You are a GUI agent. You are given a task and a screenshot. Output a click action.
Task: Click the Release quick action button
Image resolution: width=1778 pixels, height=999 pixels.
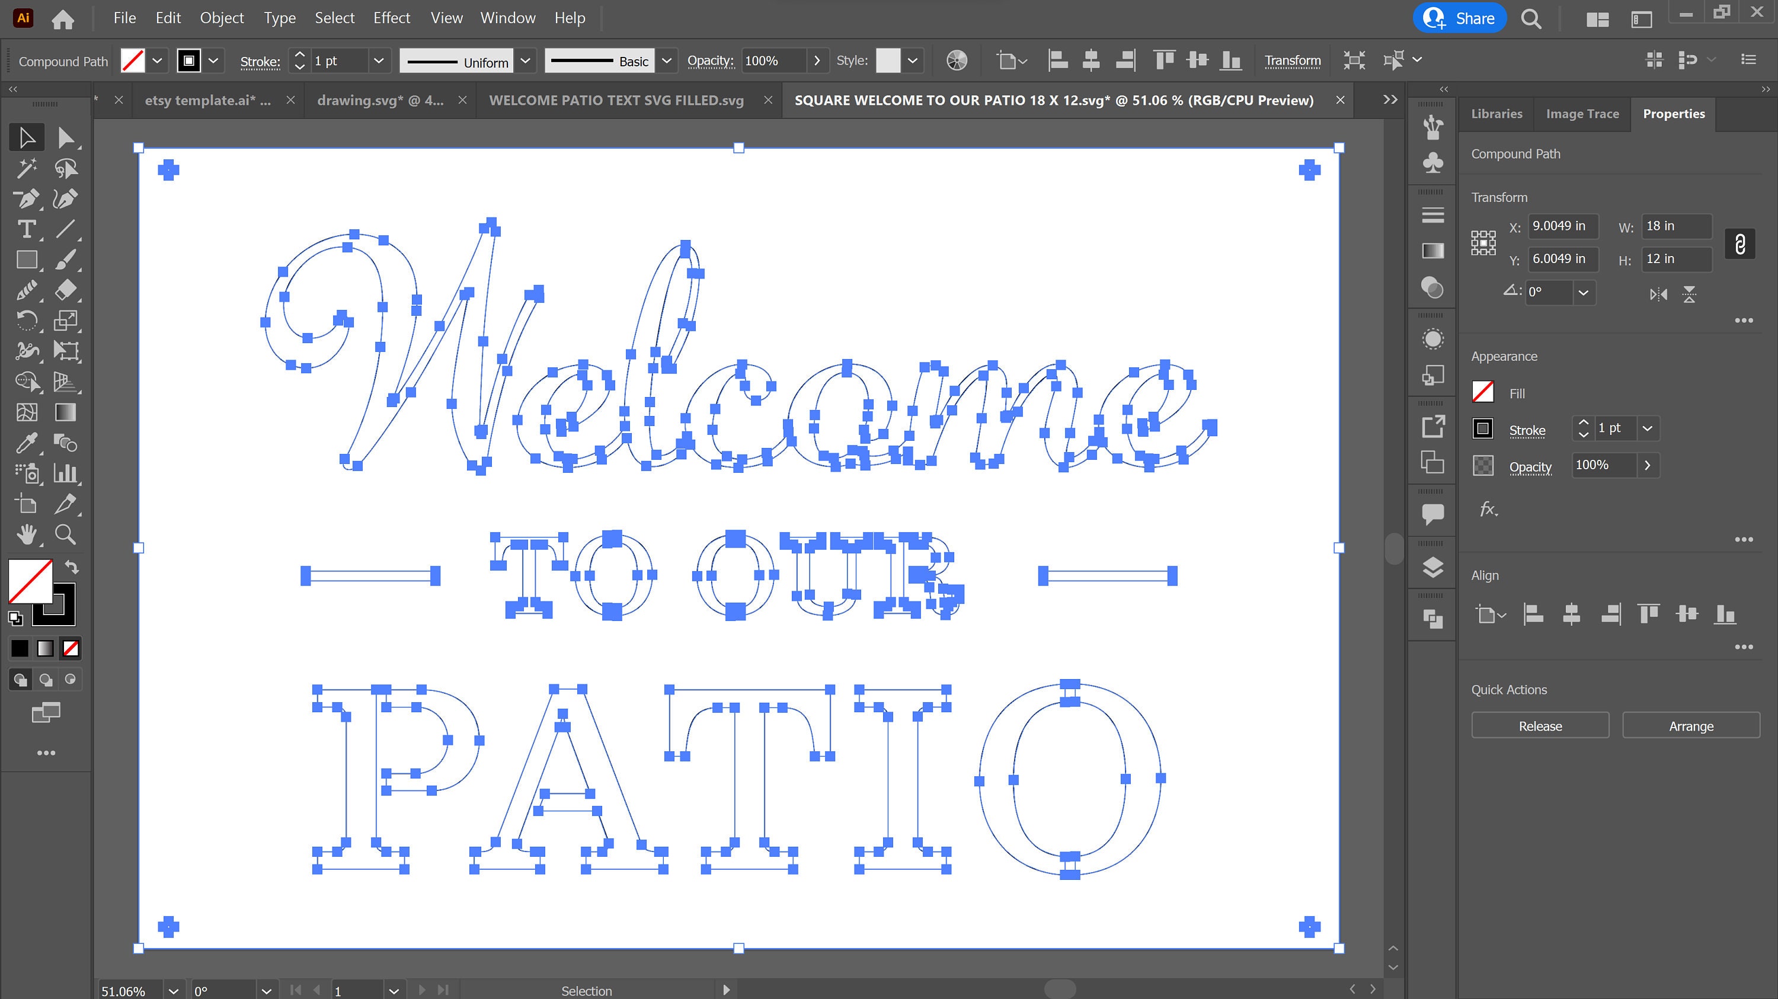click(1540, 725)
